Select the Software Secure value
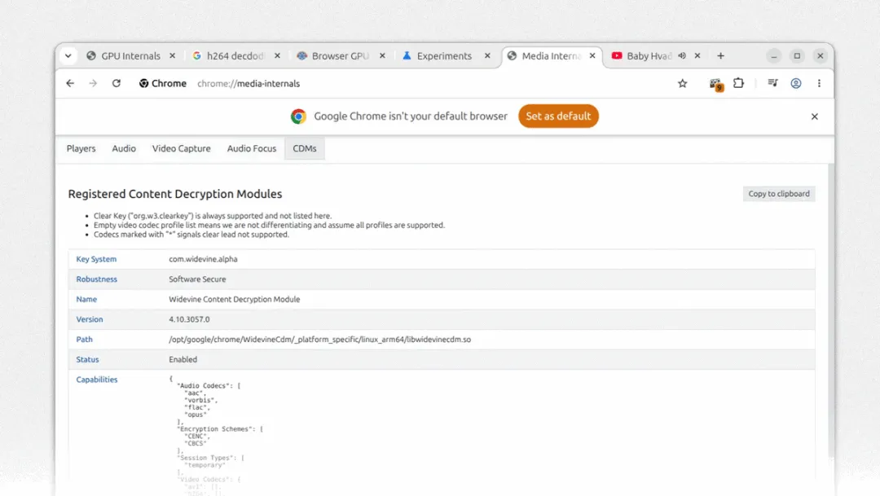The width and height of the screenshot is (880, 496). pos(197,279)
